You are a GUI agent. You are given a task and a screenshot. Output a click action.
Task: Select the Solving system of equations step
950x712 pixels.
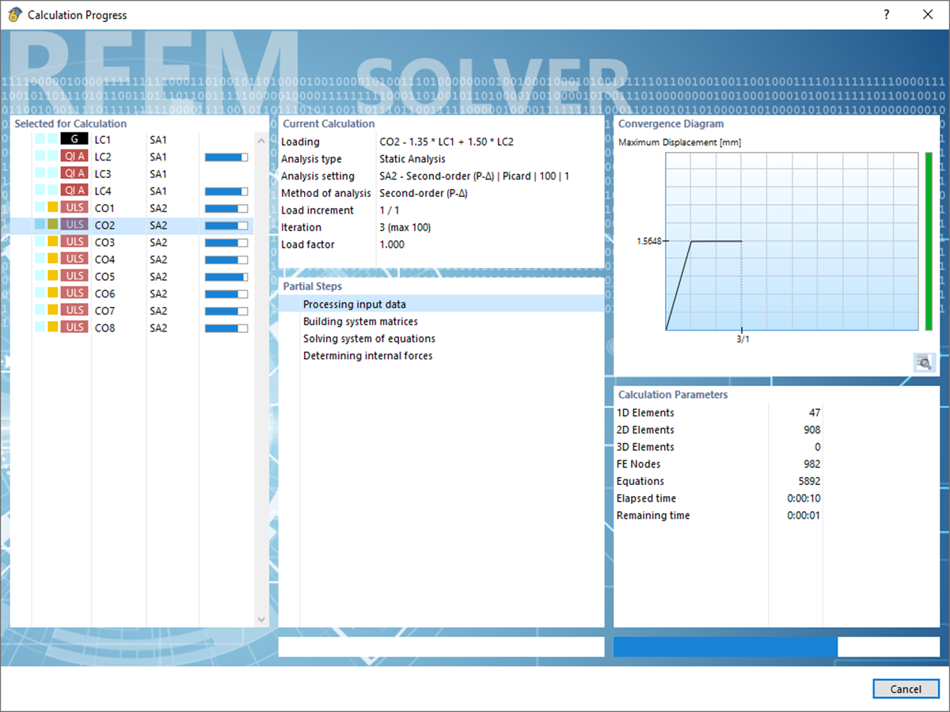[442, 339]
